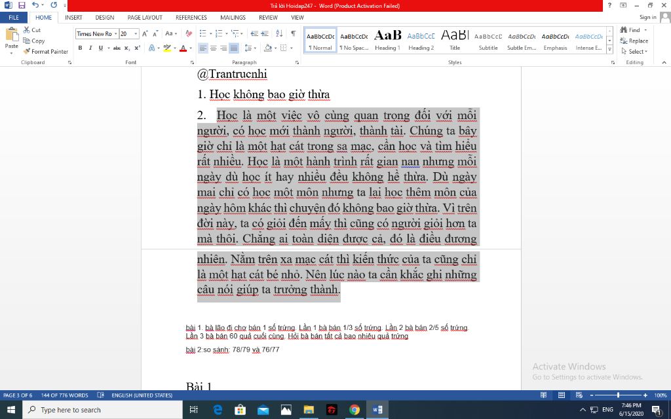Show paragraph marks (pilcrow)

tap(293, 34)
